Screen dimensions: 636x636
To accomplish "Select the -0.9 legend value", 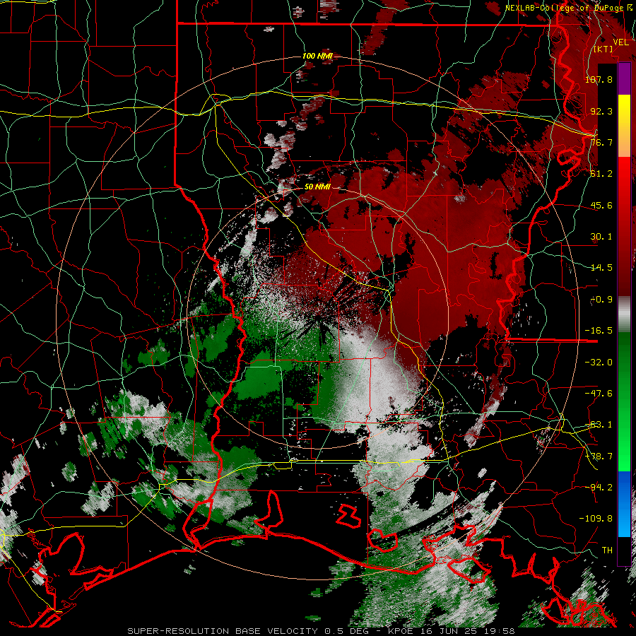I will 601,300.
